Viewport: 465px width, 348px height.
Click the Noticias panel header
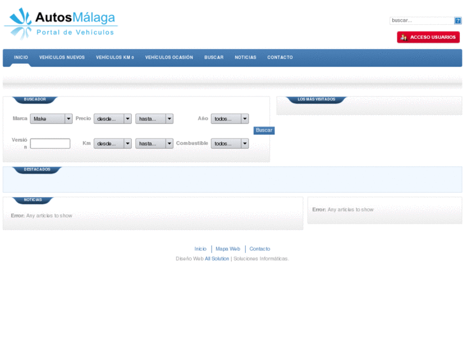tap(33, 200)
